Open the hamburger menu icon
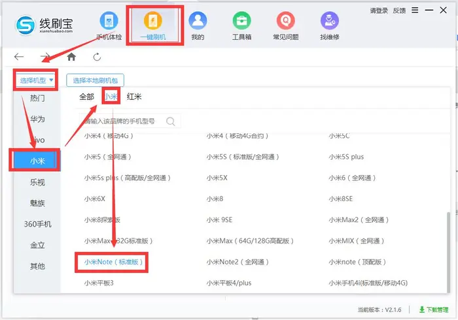The width and height of the screenshot is (458, 320). coord(415,10)
